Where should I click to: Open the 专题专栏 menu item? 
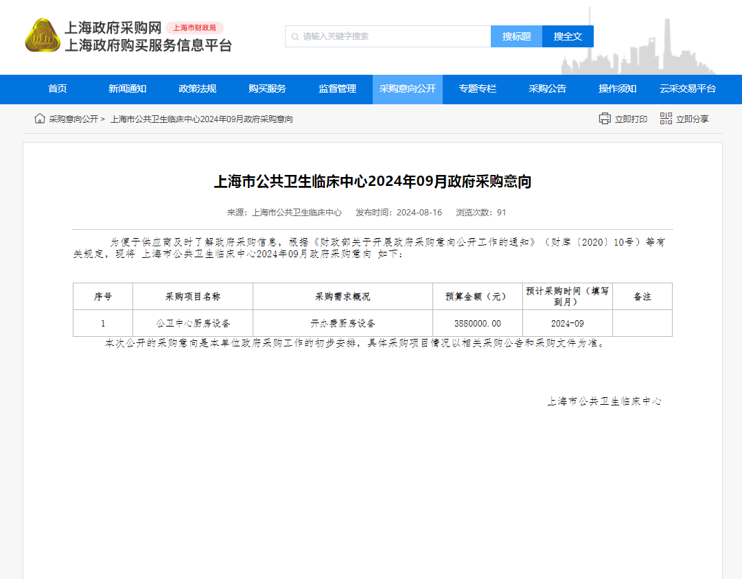tap(478, 89)
